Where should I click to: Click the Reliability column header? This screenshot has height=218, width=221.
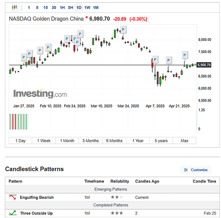coord(120,181)
